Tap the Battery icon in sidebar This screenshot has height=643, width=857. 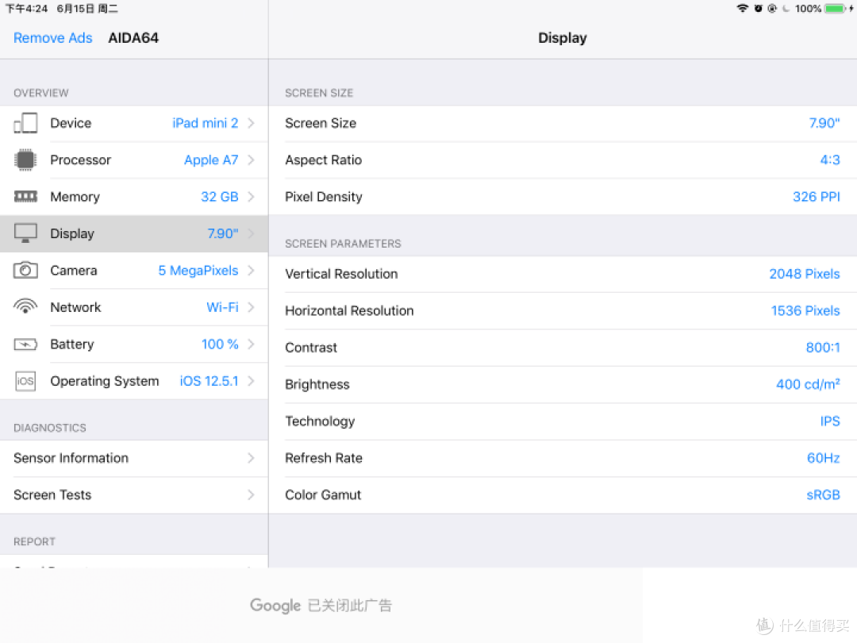(25, 344)
